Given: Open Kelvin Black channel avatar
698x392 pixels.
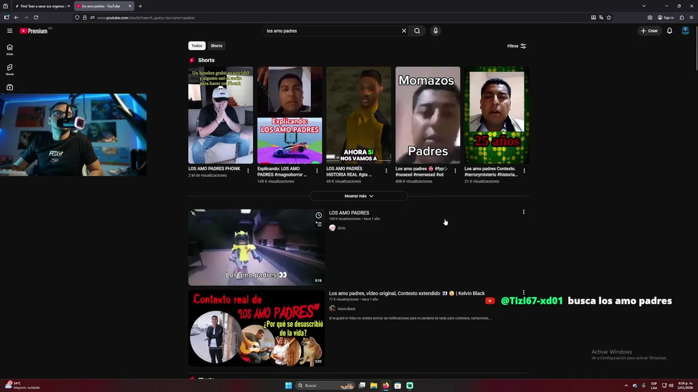Looking at the screenshot, I should [332, 309].
